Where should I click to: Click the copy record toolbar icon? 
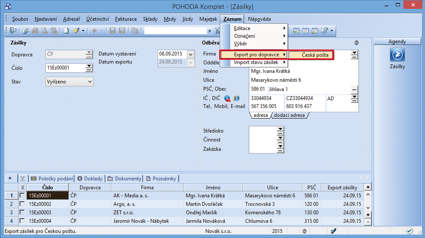135,30
